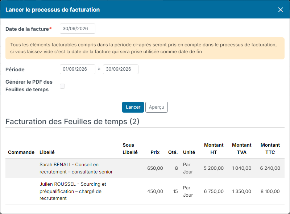
Task: Click Montant HT value 5 200,00
Action: click(x=214, y=168)
